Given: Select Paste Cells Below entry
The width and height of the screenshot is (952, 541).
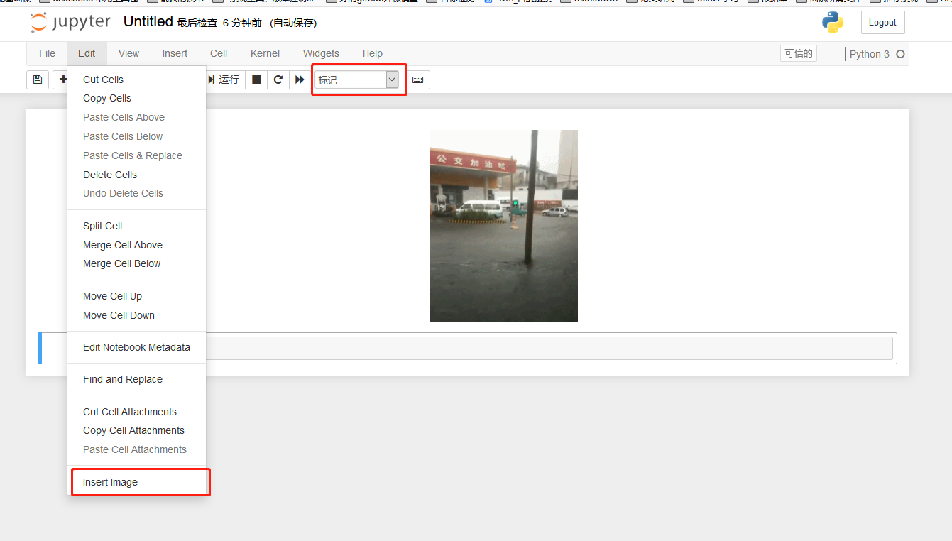Looking at the screenshot, I should (x=136, y=136).
